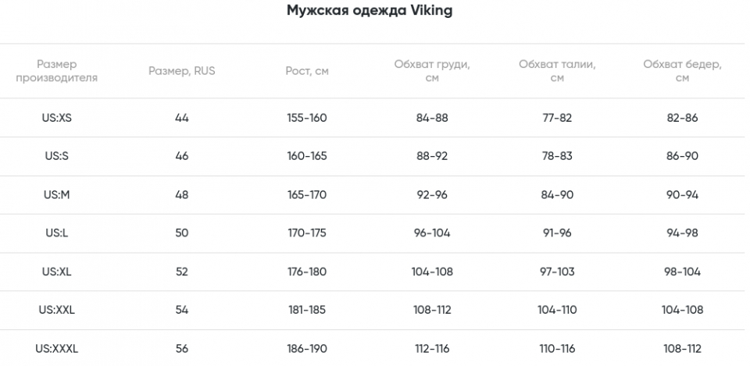Click the US:S size row label

click(x=56, y=156)
